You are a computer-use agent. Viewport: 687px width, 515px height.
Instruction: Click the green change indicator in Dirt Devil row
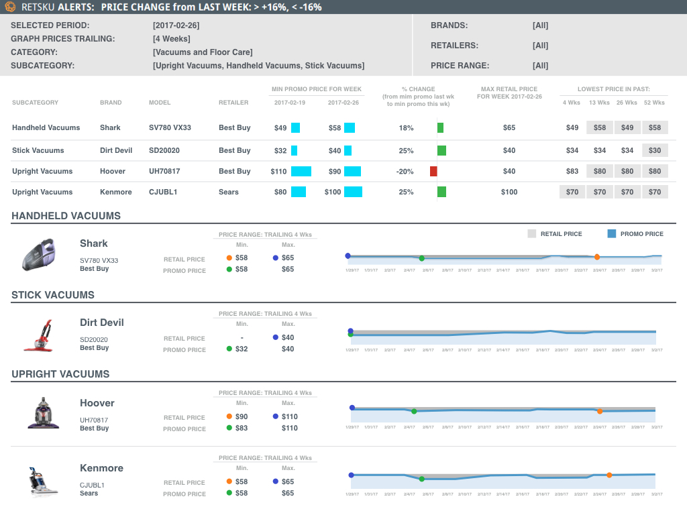pos(441,151)
